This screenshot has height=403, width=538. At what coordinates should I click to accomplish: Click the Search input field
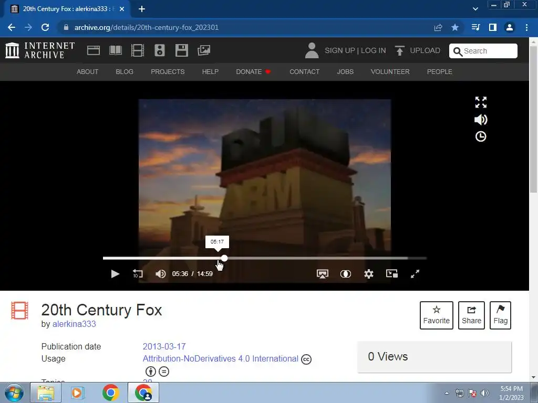[483, 51]
